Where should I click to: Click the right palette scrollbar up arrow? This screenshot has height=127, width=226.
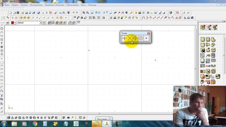[x=224, y=36]
